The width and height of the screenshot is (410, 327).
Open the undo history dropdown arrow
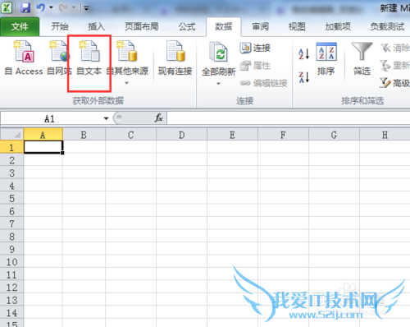(51, 7)
